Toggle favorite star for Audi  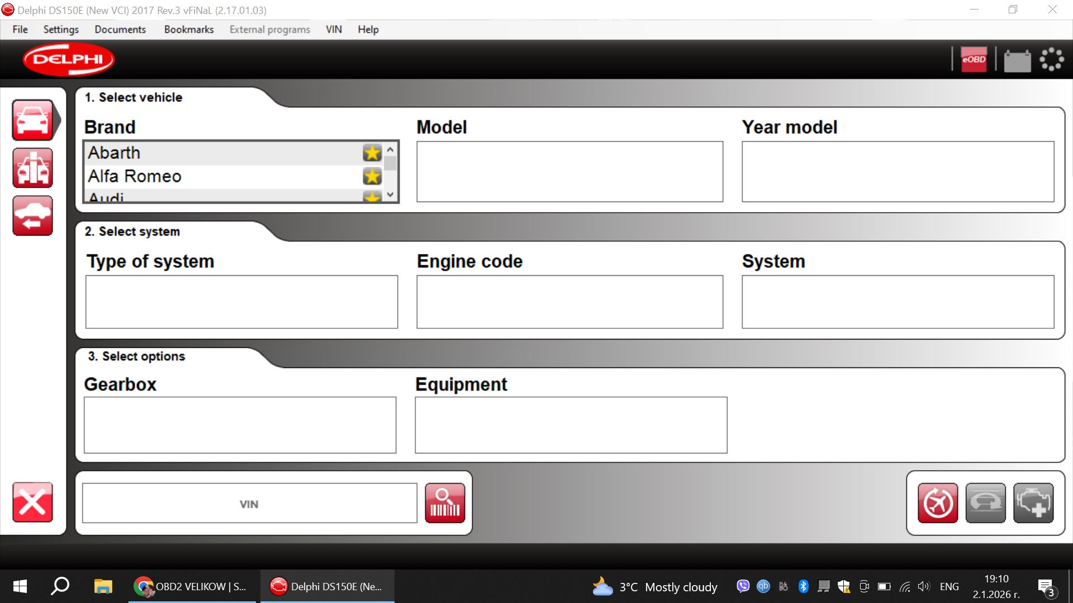tap(372, 197)
